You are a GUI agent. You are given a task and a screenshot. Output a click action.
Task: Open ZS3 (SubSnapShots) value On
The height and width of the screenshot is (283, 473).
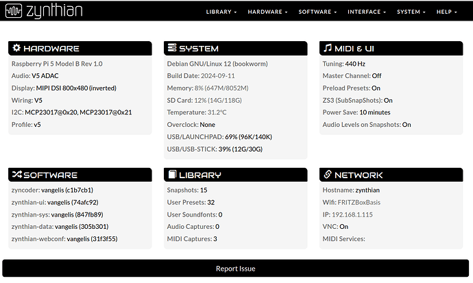[388, 100]
